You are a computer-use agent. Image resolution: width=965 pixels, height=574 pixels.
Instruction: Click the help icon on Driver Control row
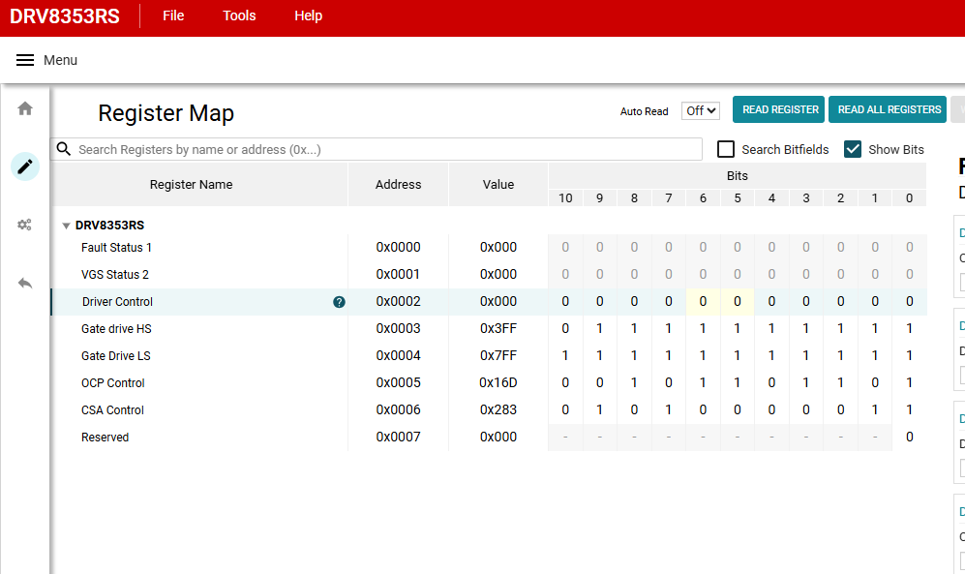click(x=339, y=302)
